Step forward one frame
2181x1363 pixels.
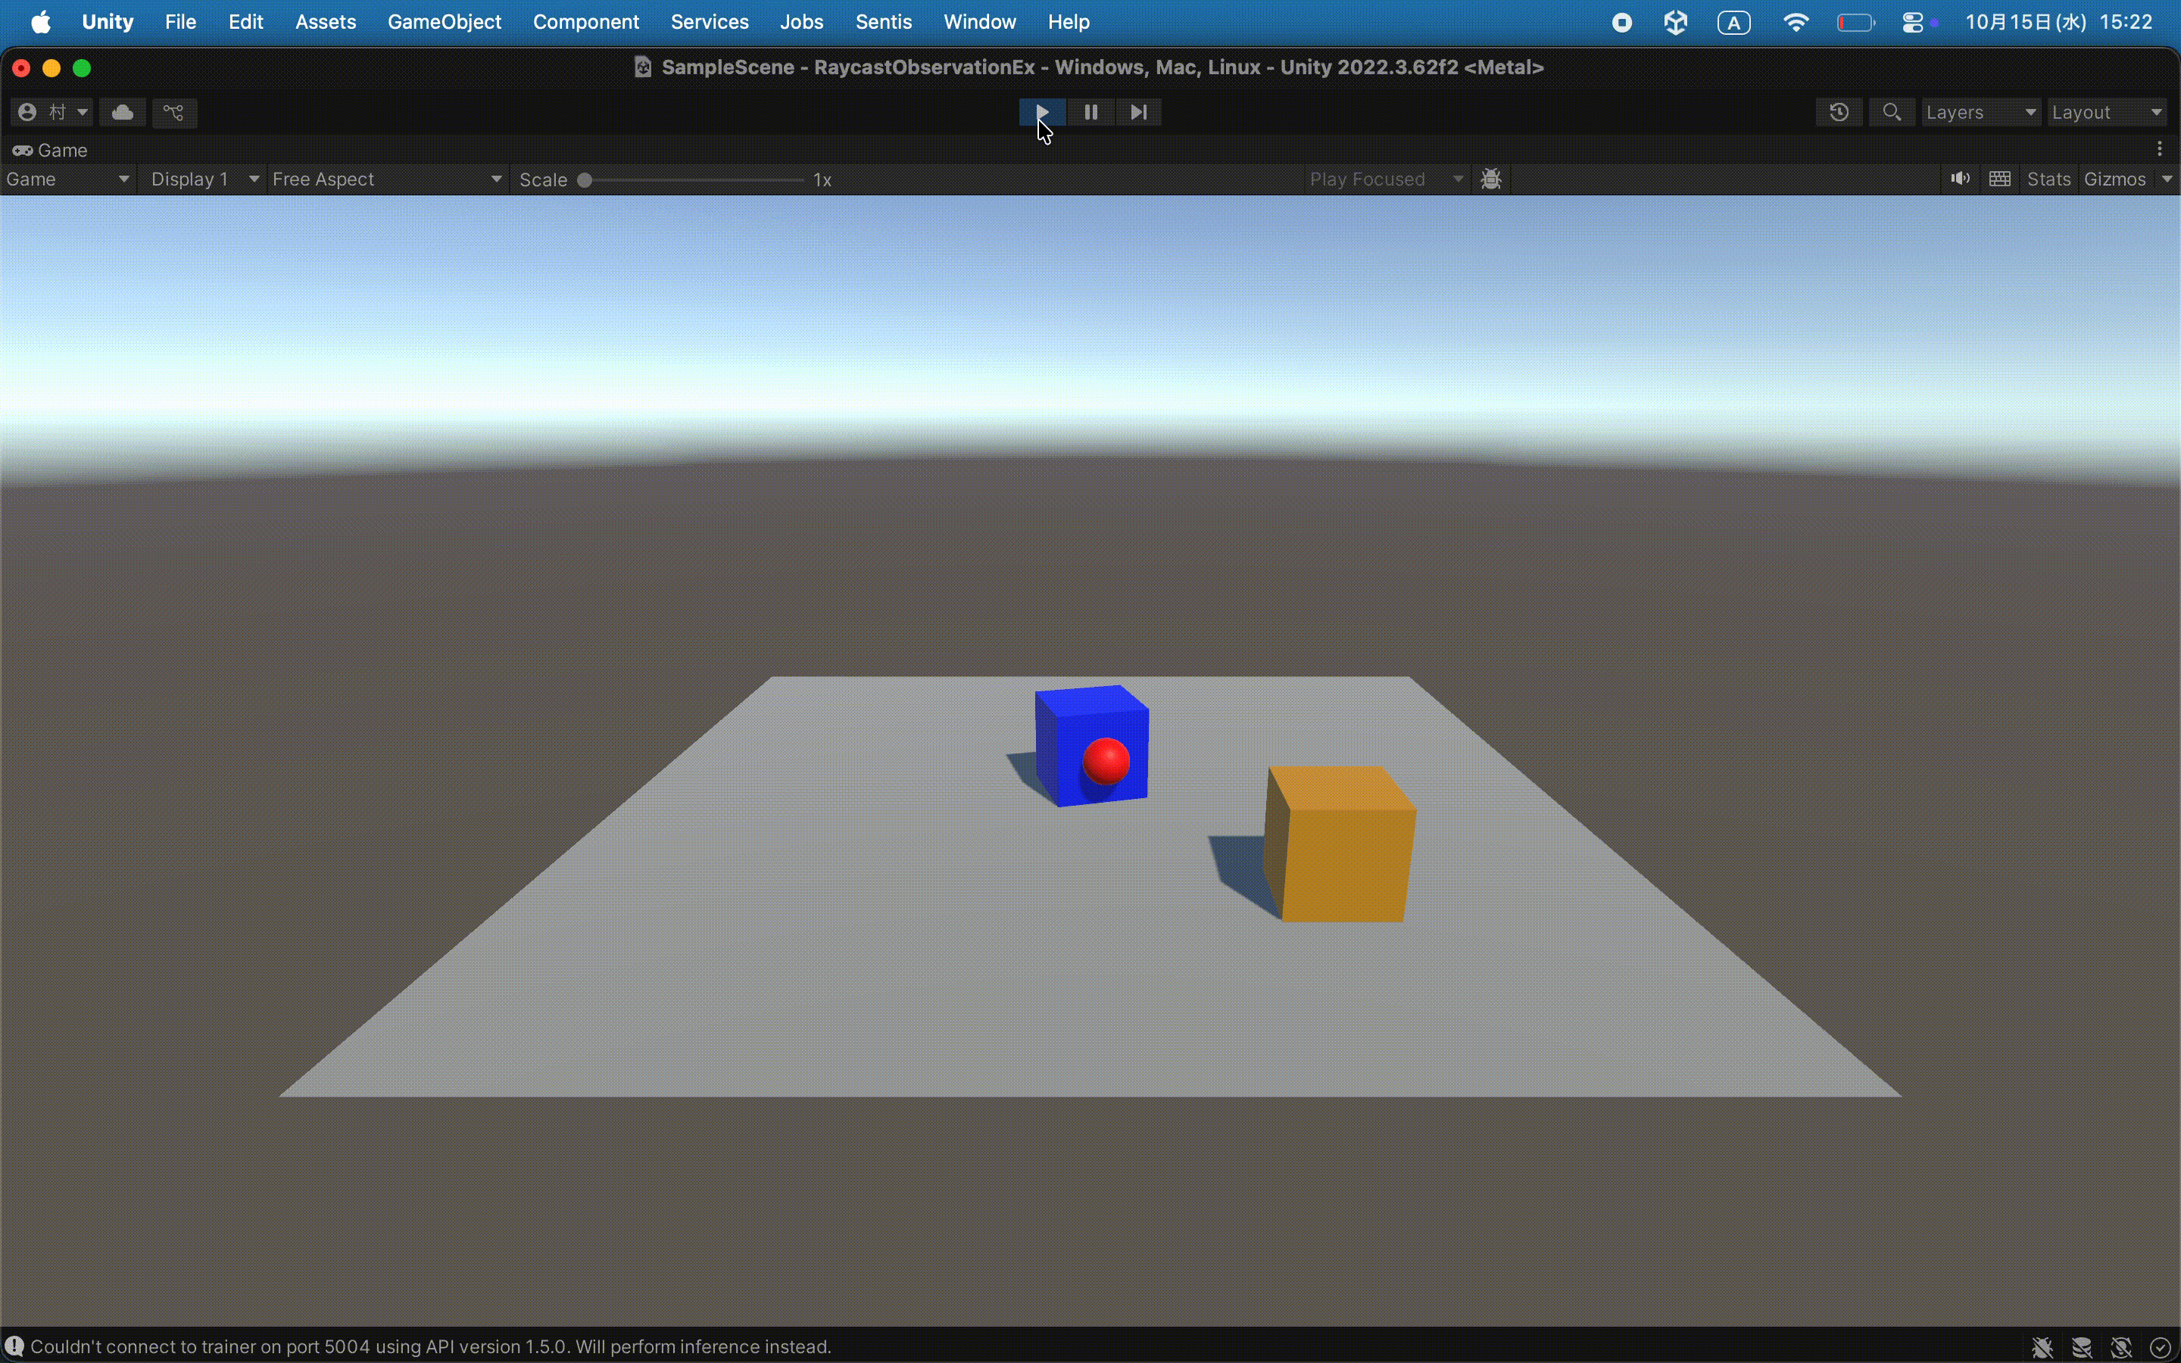point(1138,112)
